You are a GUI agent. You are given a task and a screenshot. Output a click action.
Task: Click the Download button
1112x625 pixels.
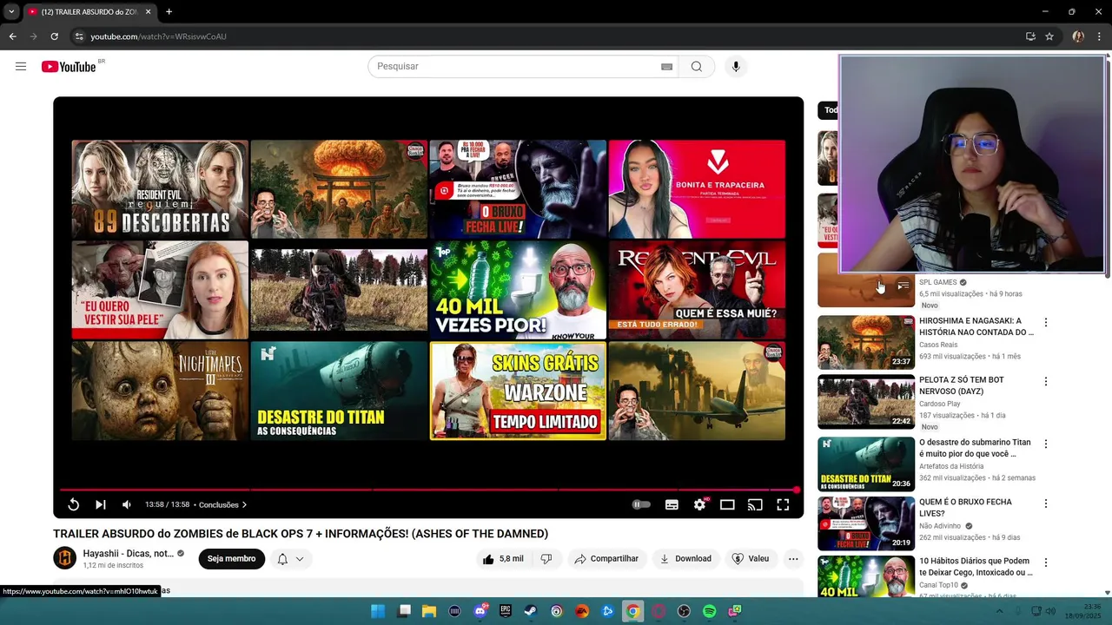[x=685, y=559]
